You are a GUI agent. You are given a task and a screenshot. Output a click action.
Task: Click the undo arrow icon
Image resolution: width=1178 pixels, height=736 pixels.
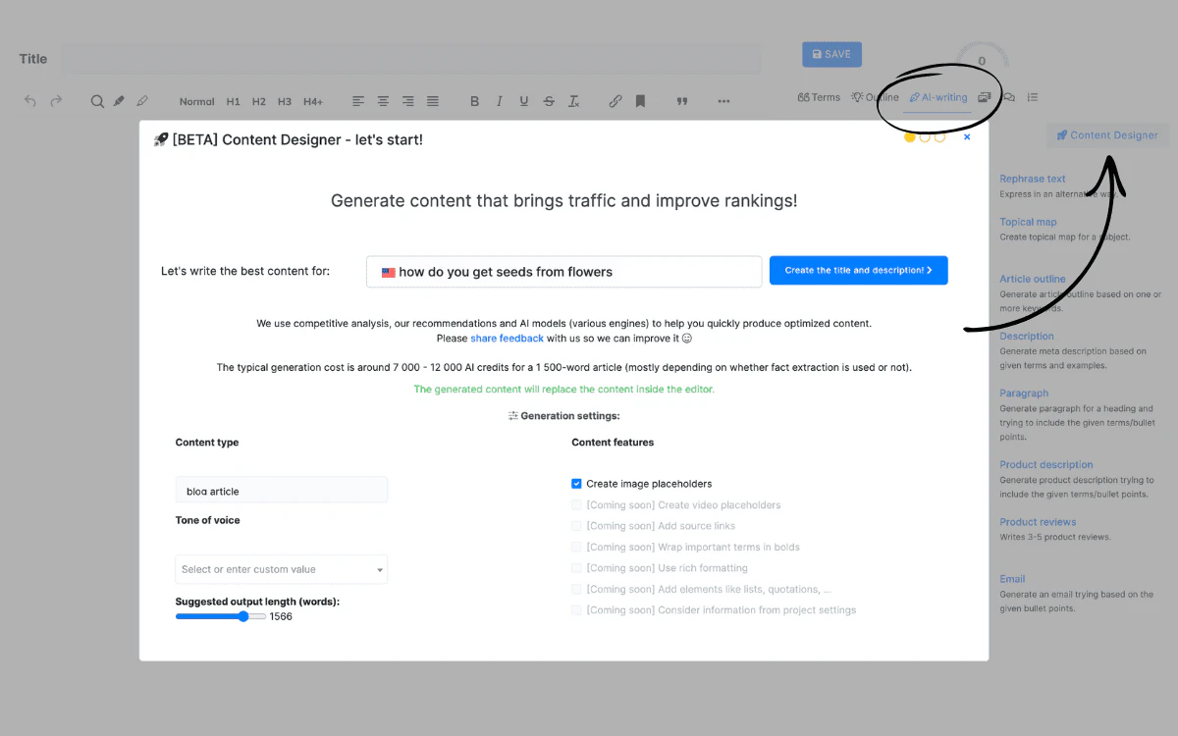pyautogui.click(x=30, y=101)
